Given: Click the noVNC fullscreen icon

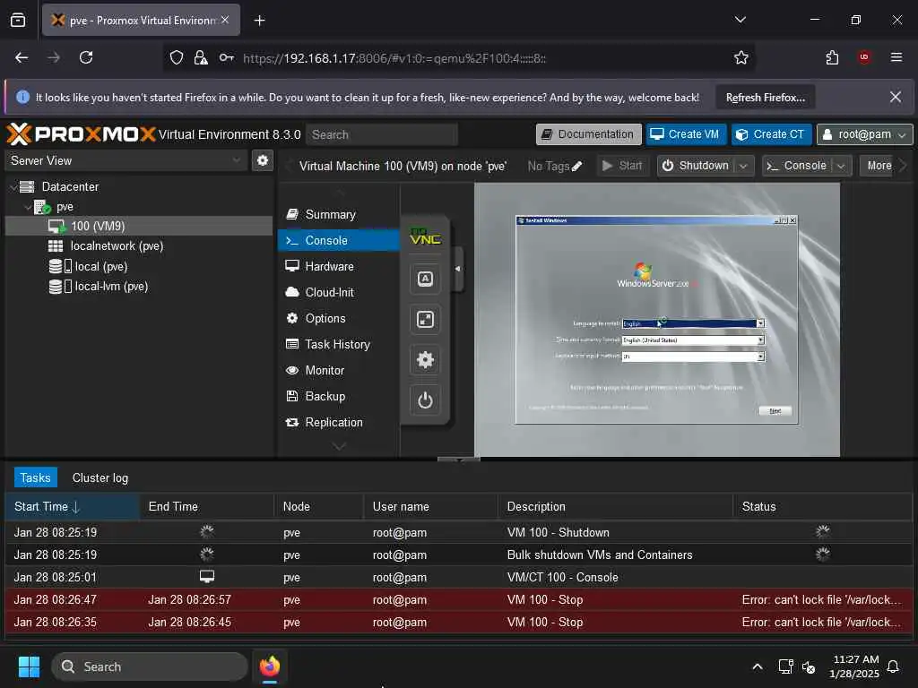Looking at the screenshot, I should coord(425,320).
